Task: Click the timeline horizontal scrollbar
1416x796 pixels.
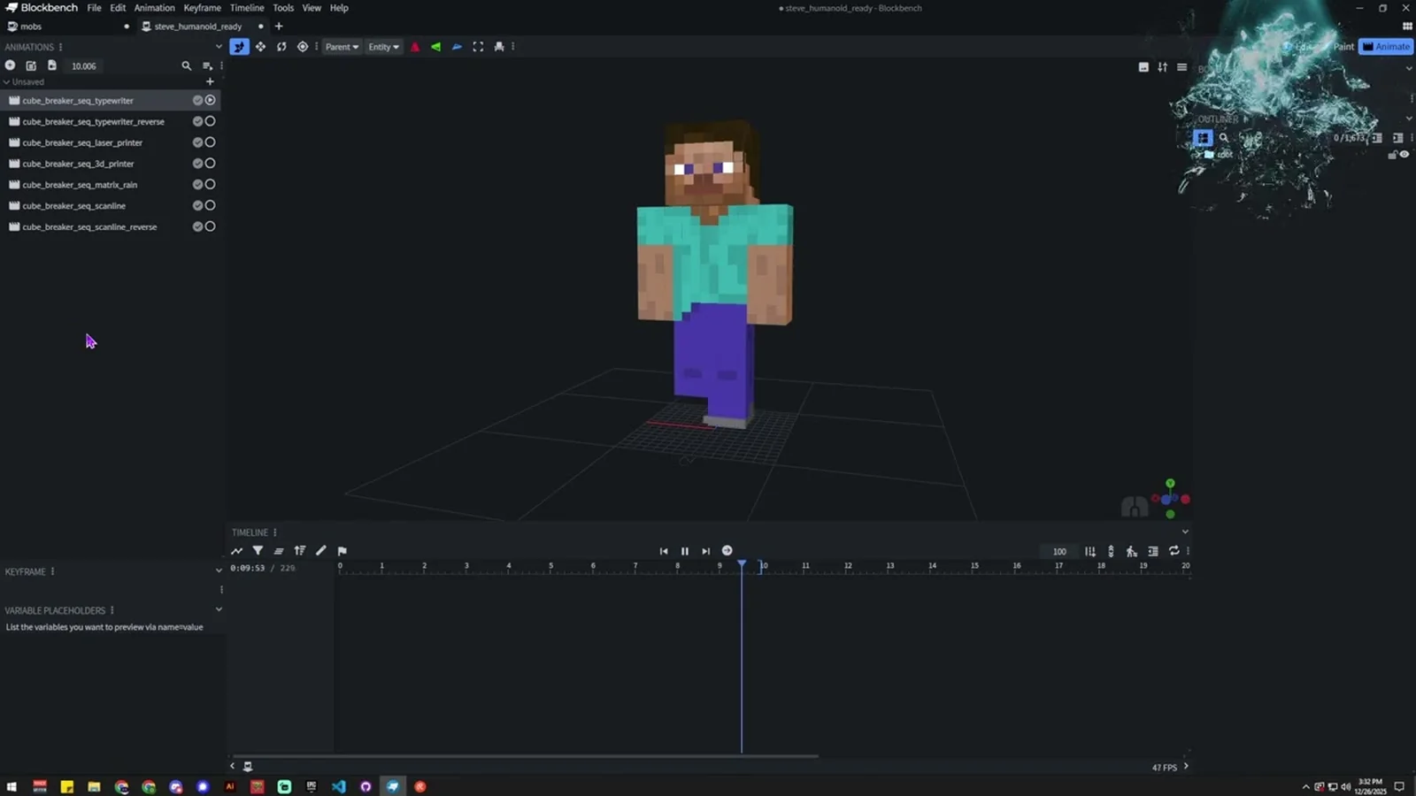Action: (x=525, y=756)
